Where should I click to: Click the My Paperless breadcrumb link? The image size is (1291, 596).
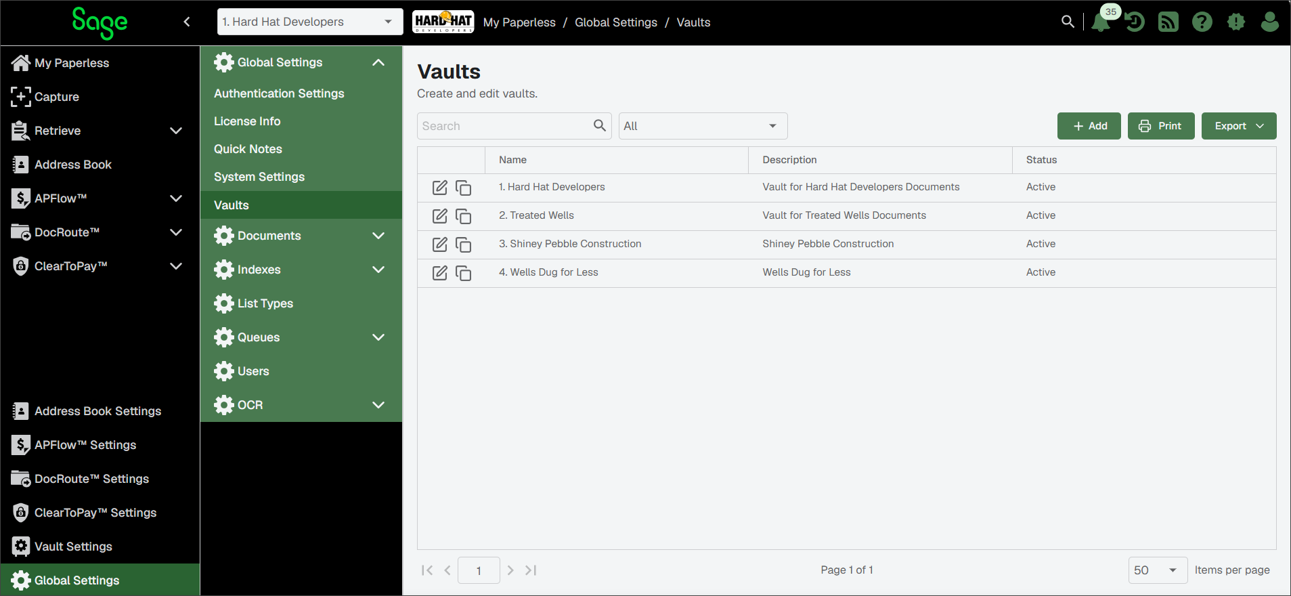[519, 22]
